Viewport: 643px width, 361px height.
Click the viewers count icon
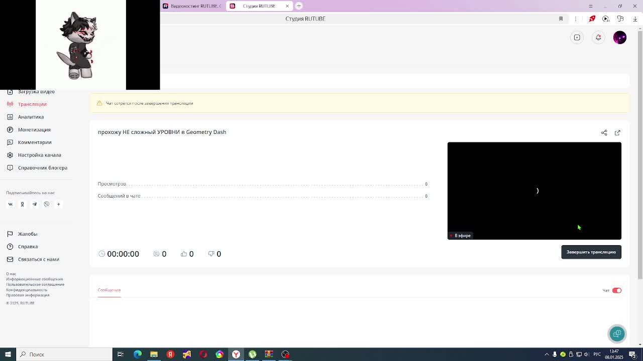click(156, 254)
